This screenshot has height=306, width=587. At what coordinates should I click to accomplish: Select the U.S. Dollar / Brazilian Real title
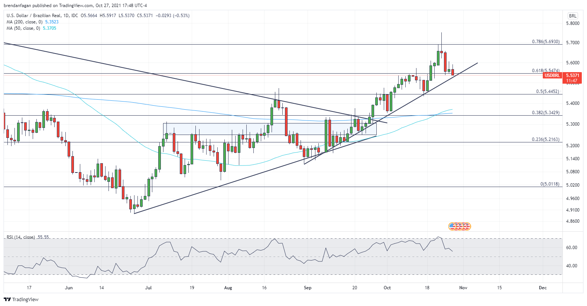click(x=34, y=16)
